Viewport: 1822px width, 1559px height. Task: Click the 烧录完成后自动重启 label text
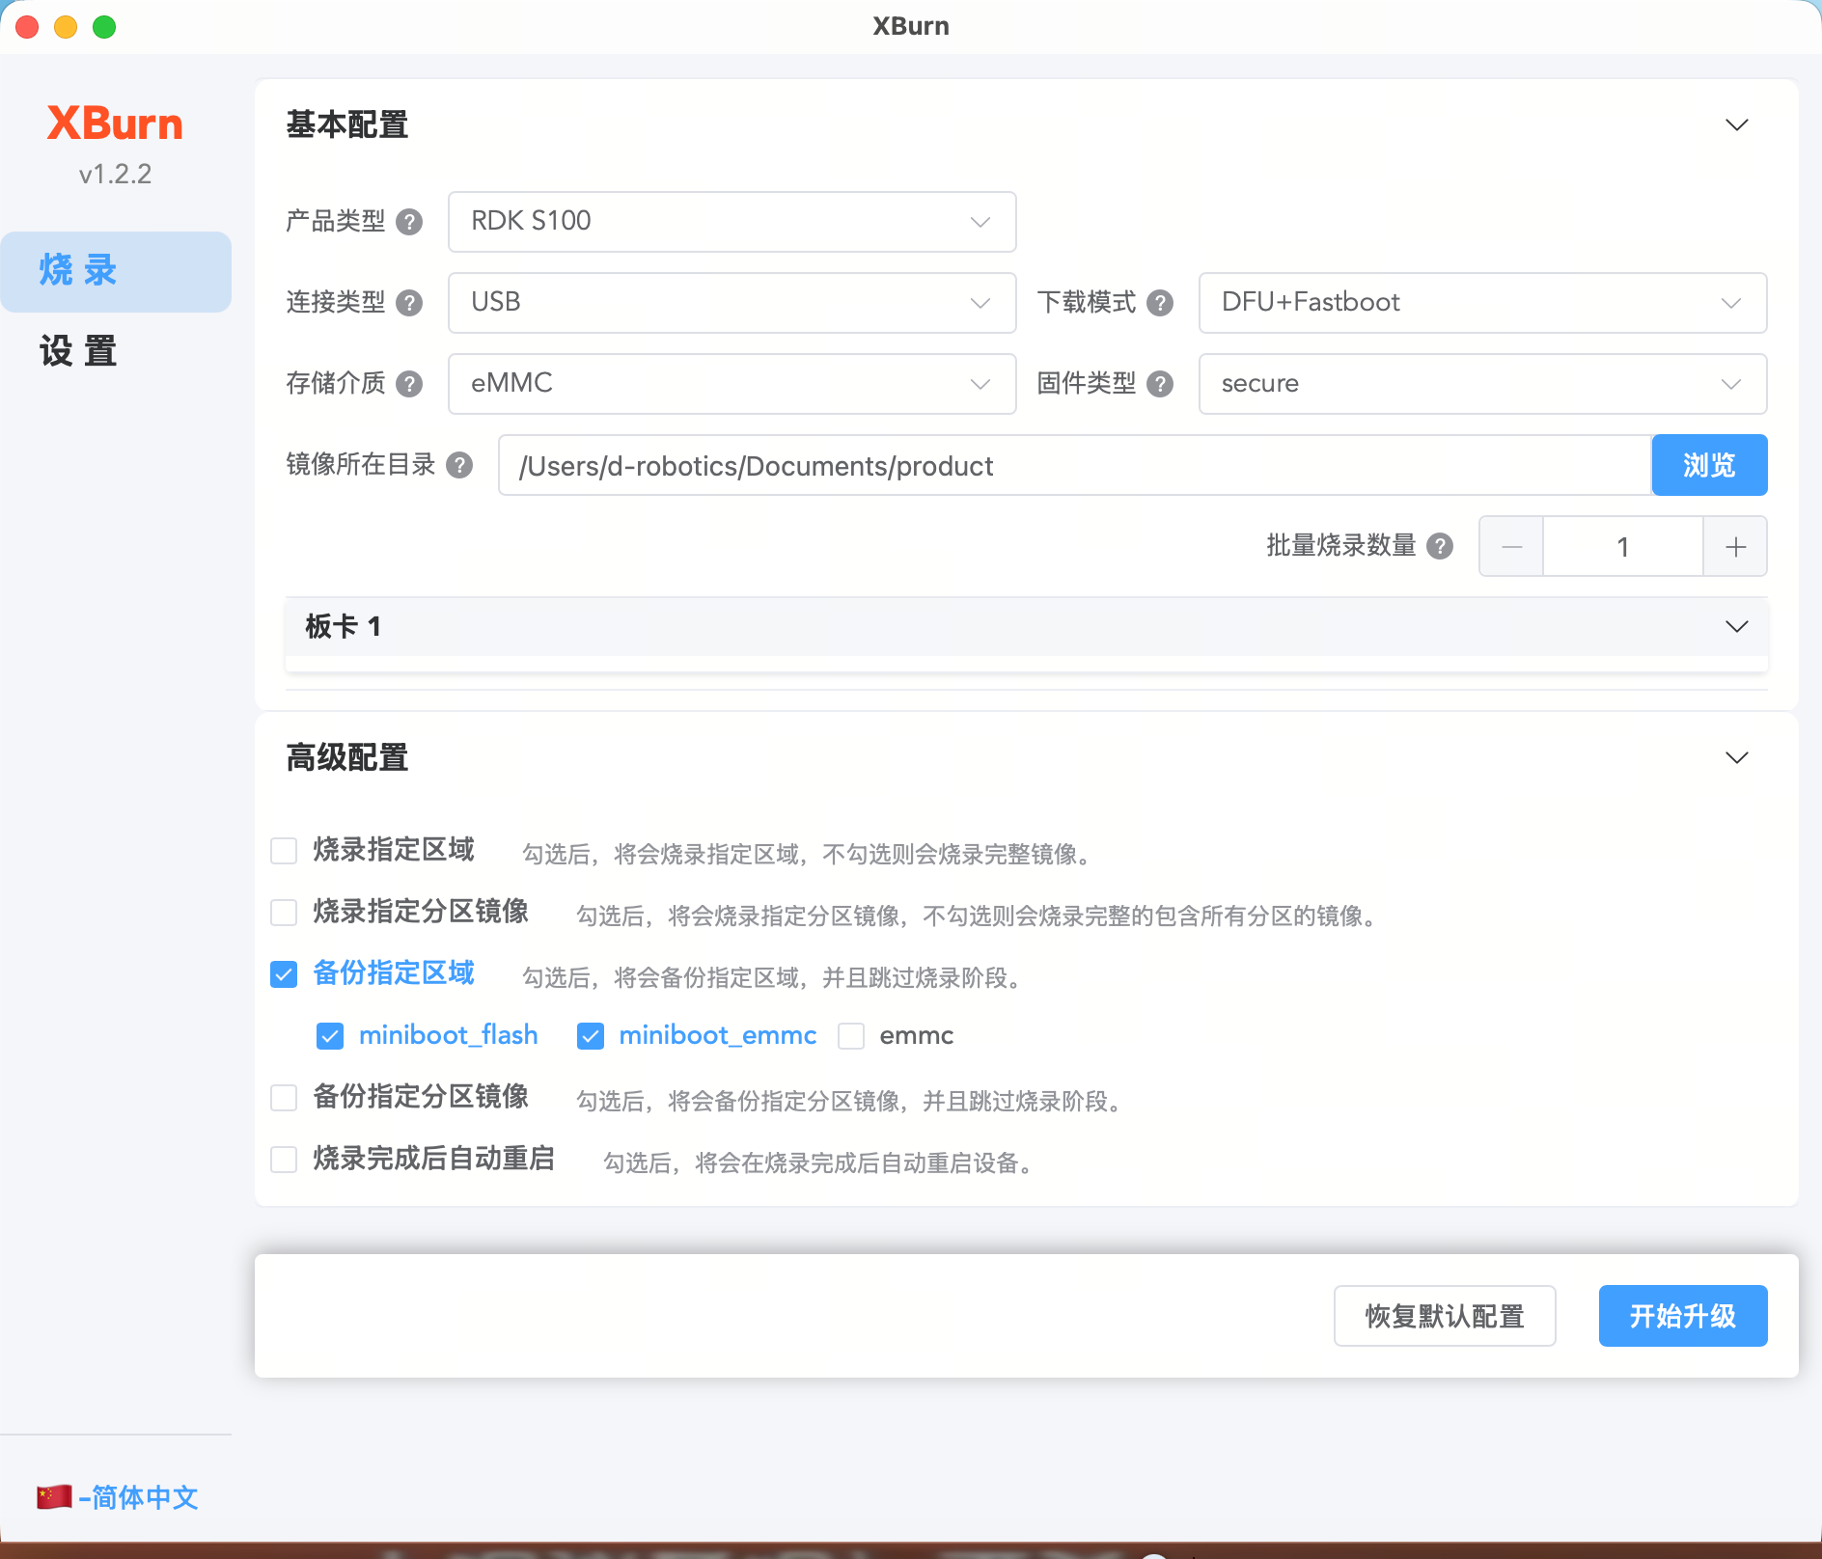point(433,1159)
